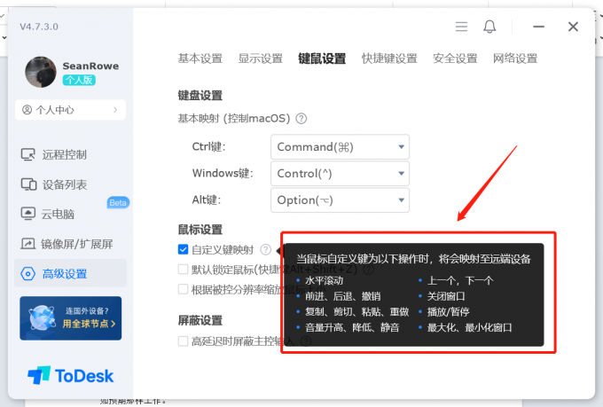This screenshot has height=407, width=603.
Task: Uncheck 自定义键映射 checkbox
Action: (x=183, y=250)
